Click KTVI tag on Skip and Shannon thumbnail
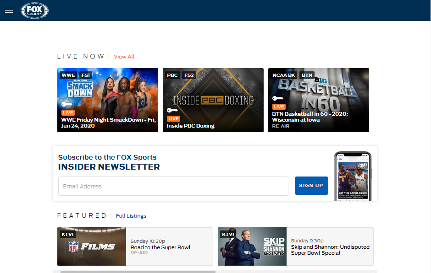The height and width of the screenshot is (273, 431). [228, 234]
